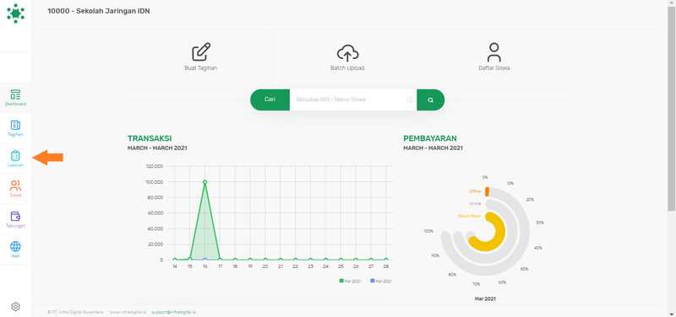Viewport: 676px width, 317px height.
Task: Click the Online label on payment chart
Action: pos(475,203)
